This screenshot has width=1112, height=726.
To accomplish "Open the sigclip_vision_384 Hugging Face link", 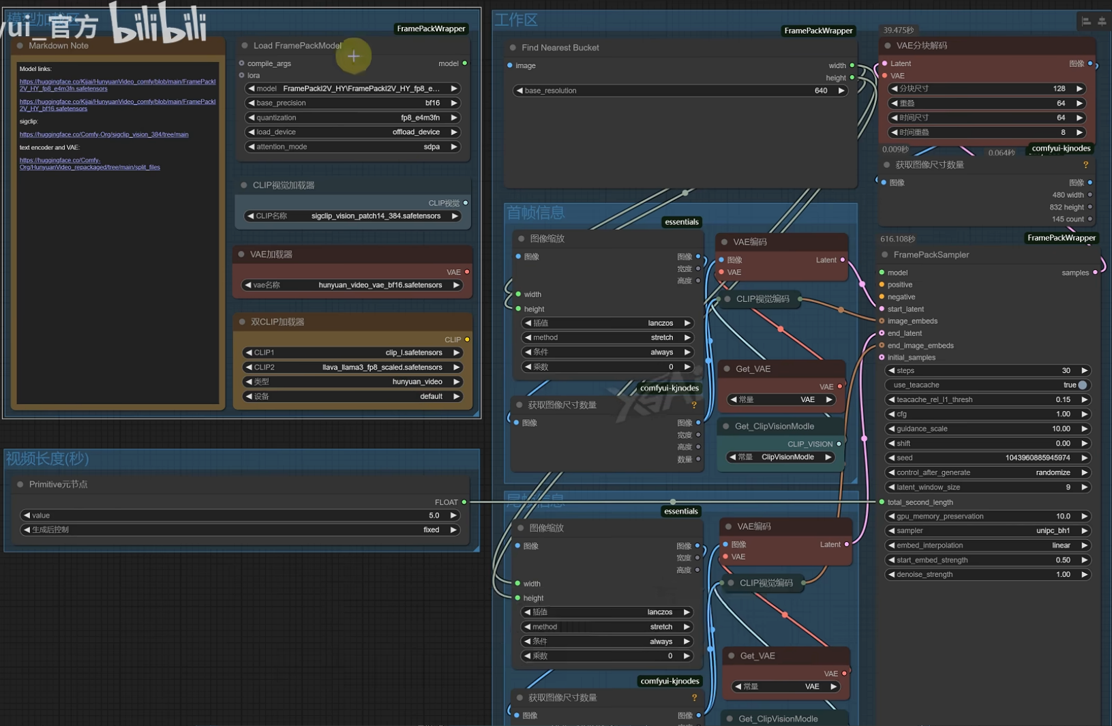I will (x=104, y=134).
